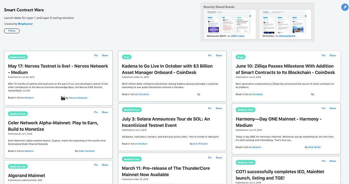Screen dimensions: 349x184
Task: Pin the Solana Tour de SOL card
Action: click(210, 108)
